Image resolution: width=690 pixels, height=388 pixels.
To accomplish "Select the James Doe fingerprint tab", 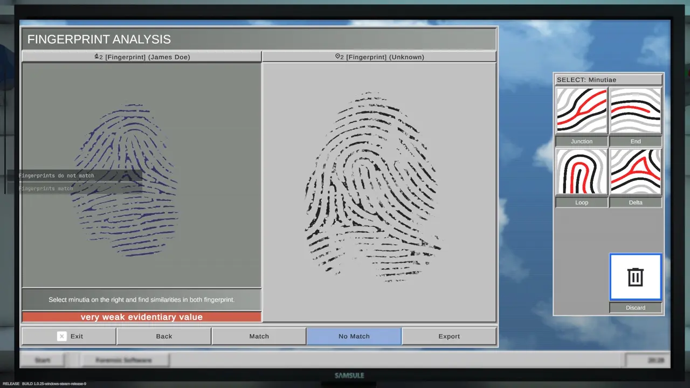I will coord(142,57).
